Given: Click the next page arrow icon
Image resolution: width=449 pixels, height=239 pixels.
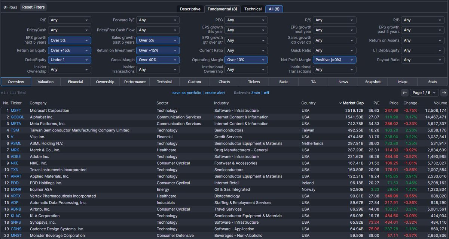Looking at the screenshot, I should (x=444, y=92).
